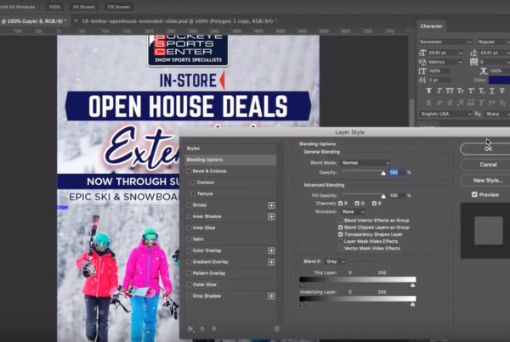This screenshot has width=510, height=342.
Task: Uncheck the Preview checkbox
Action: tap(474, 194)
